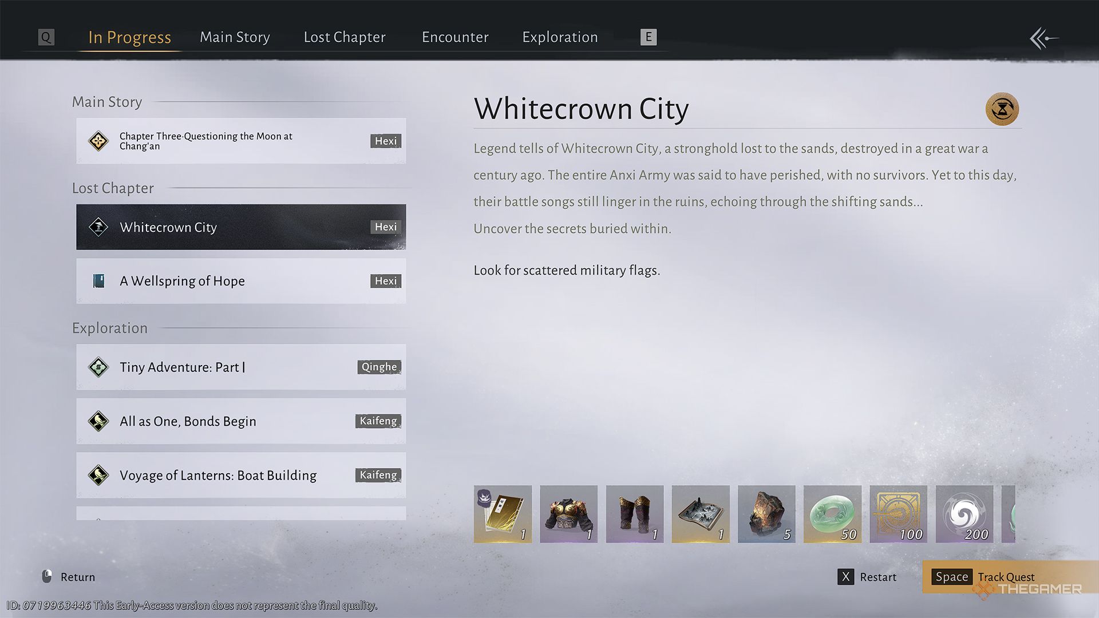Click the back arrow icon at top right
1099x618 pixels.
point(1043,38)
